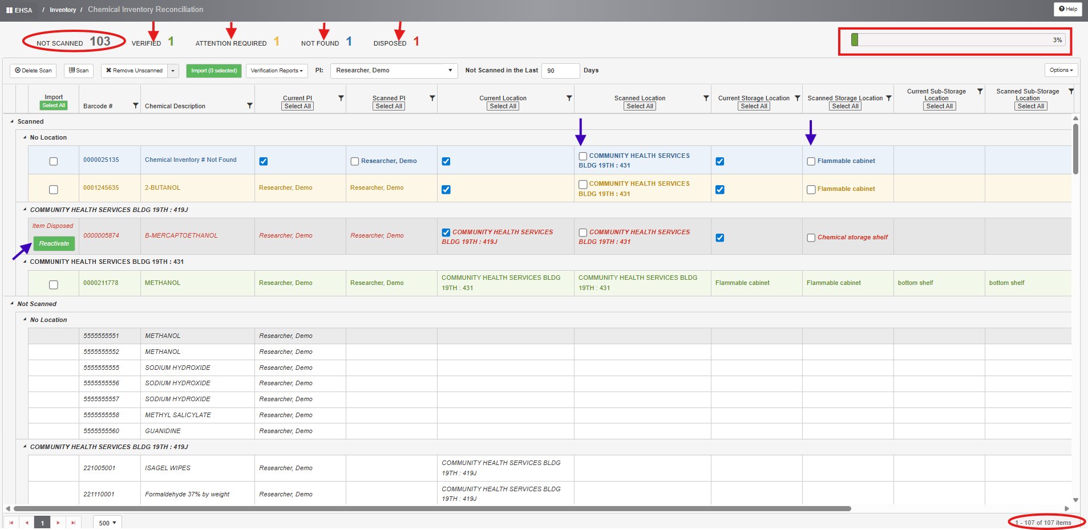Filter Scanned Storage Location column
Image resolution: width=1088 pixels, height=530 pixels.
pyautogui.click(x=888, y=98)
